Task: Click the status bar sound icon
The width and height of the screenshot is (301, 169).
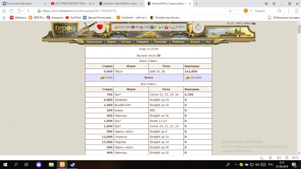Action: click(279, 158)
